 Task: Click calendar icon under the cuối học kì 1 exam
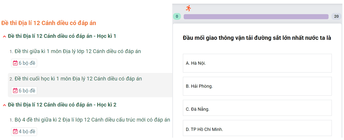coord(15,91)
